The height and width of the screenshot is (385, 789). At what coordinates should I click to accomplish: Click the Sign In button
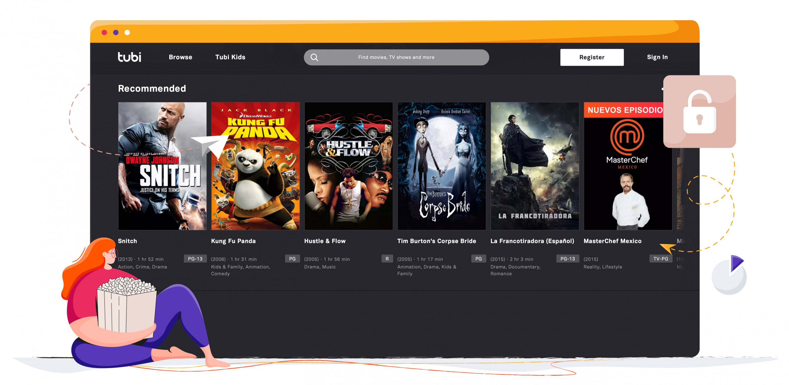pyautogui.click(x=657, y=57)
